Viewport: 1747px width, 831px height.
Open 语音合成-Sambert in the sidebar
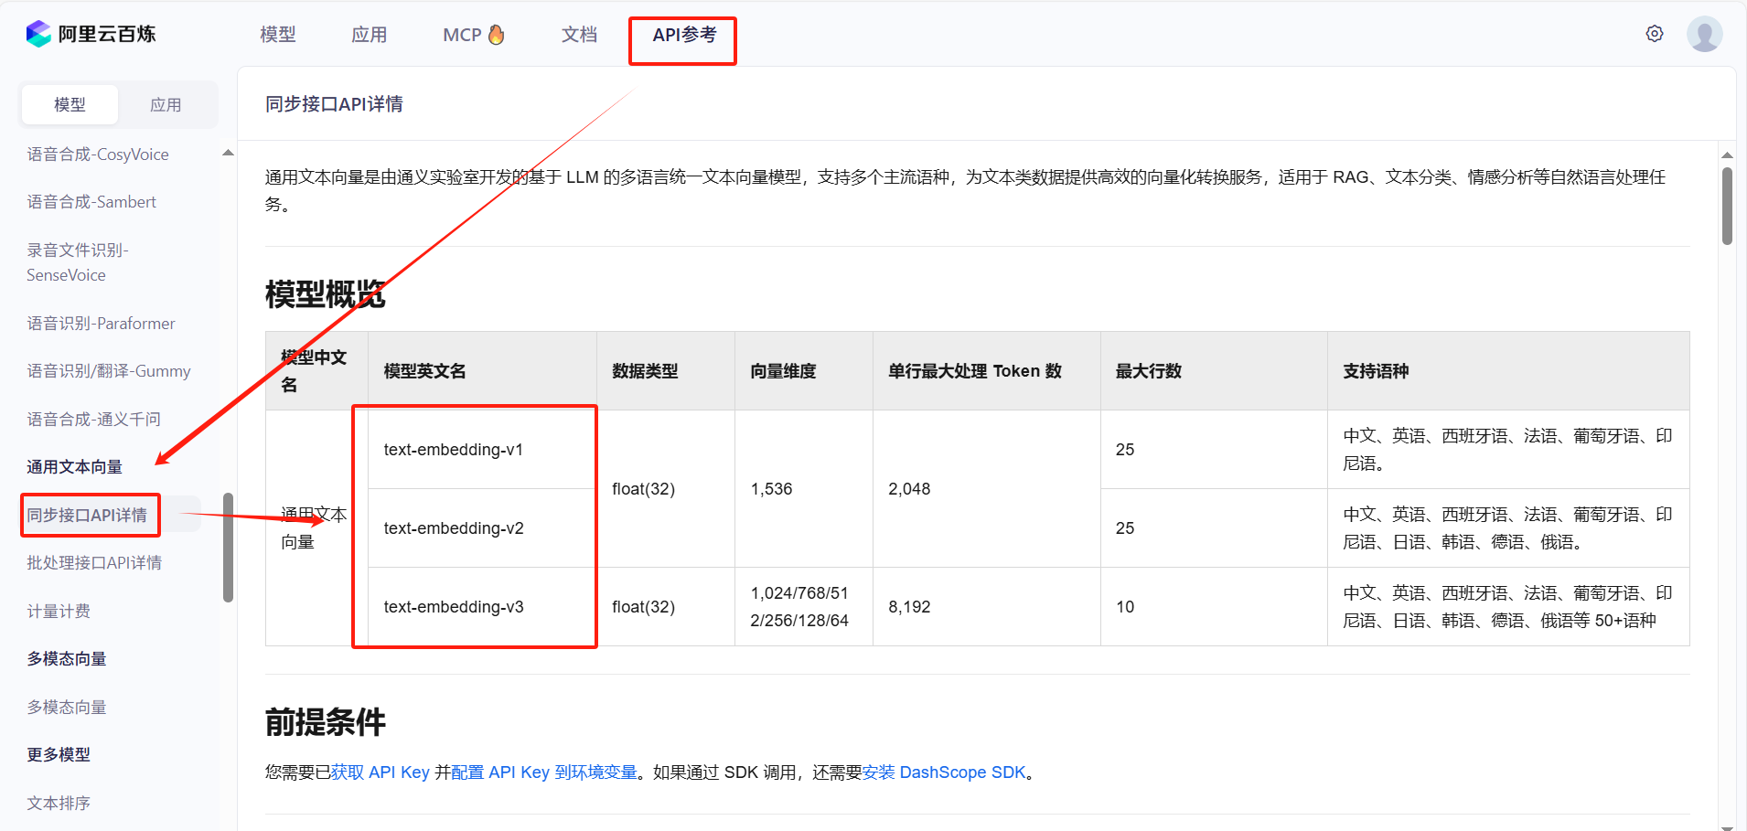point(91,202)
